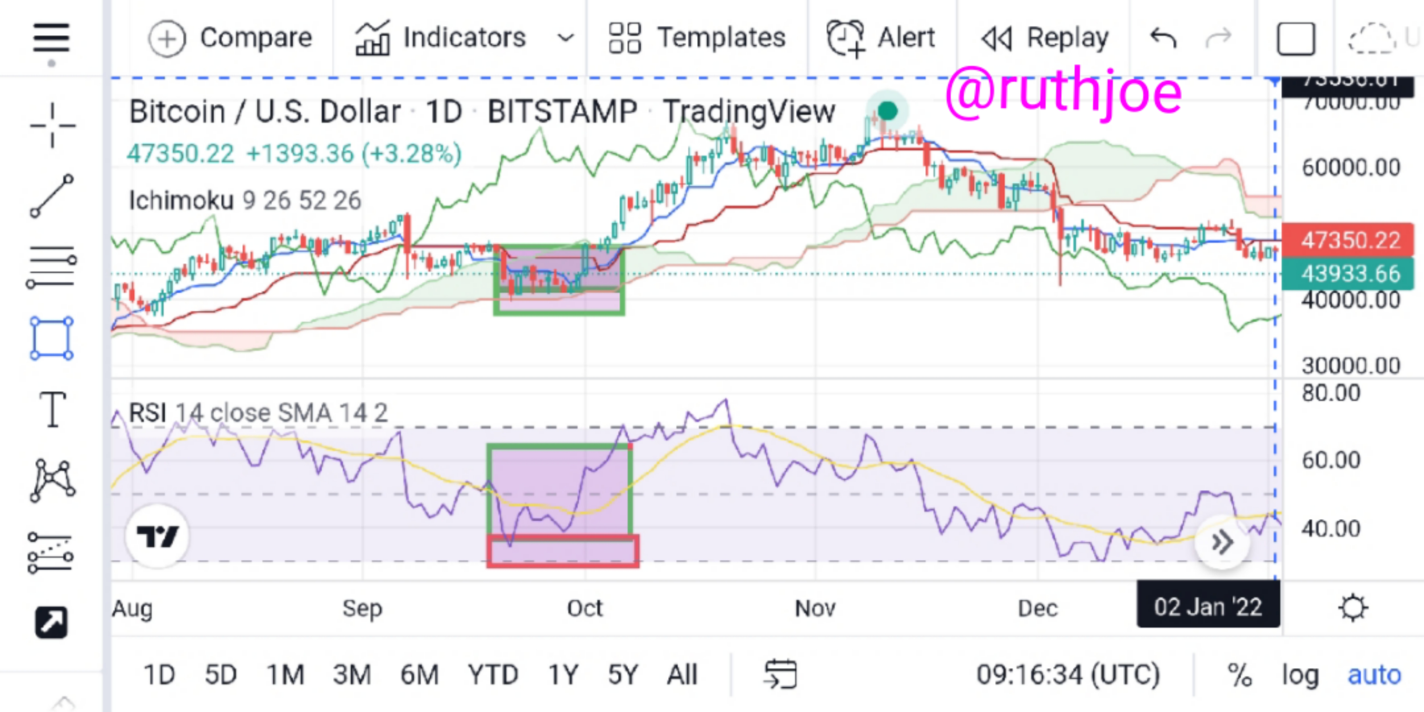The image size is (1424, 712).
Task: Select 6M time range
Action: pyautogui.click(x=420, y=675)
